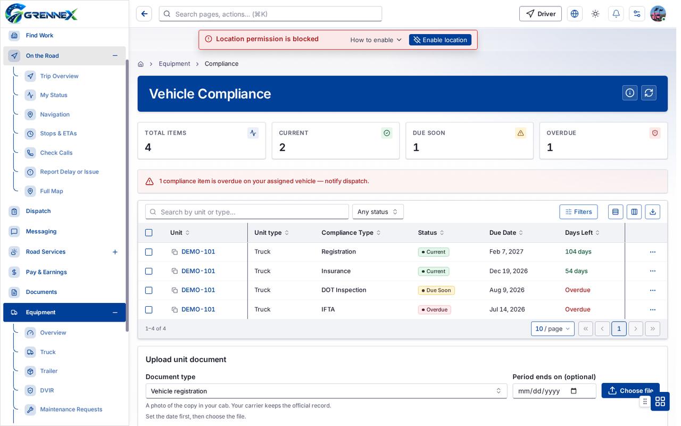The image size is (681, 426).
Task: Select the DOT Inspection row checkbox
Action: 149,290
